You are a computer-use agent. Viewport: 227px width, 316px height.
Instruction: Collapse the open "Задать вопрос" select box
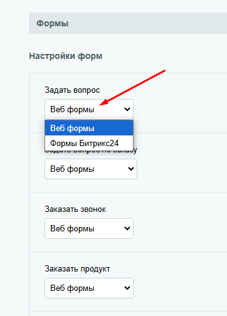click(x=89, y=109)
